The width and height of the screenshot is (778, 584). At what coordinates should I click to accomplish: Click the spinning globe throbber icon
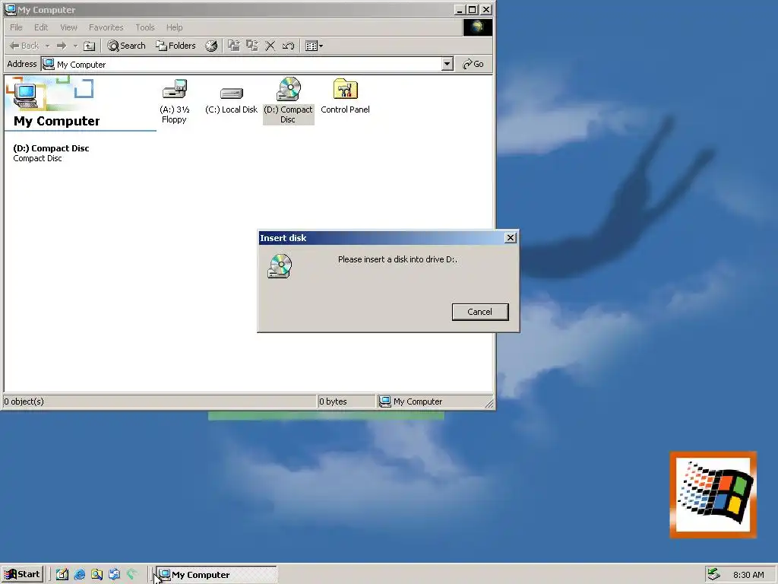[x=477, y=27]
